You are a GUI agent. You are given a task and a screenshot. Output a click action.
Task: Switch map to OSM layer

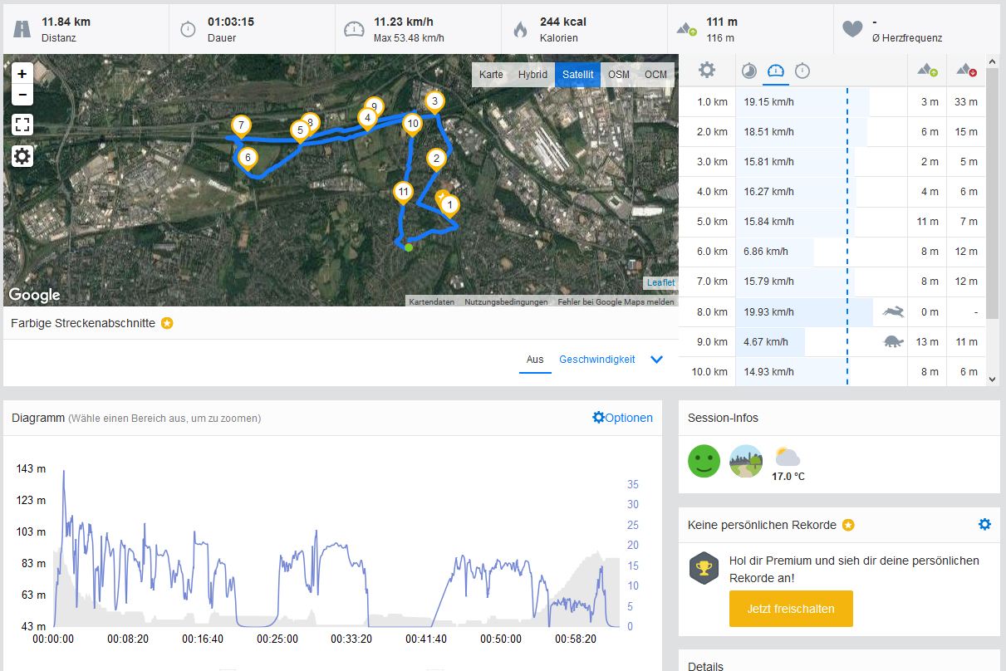(618, 75)
